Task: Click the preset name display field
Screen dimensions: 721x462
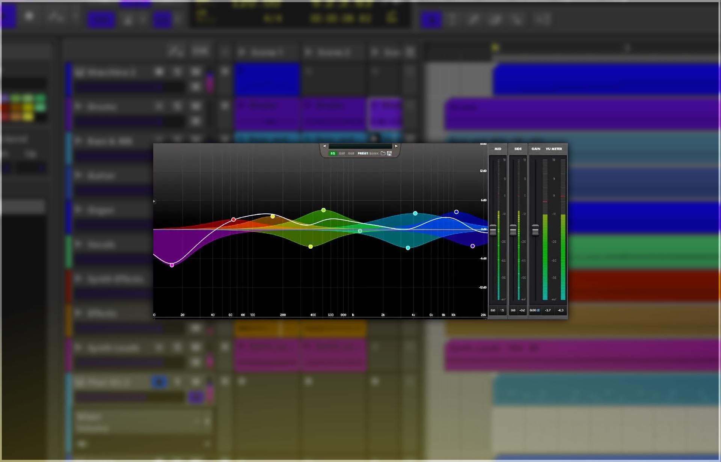Action: 360,146
